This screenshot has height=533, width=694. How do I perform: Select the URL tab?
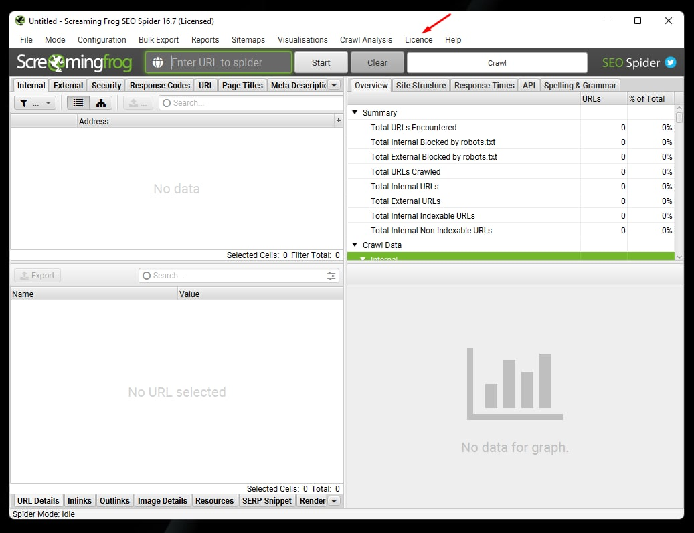[x=206, y=85]
